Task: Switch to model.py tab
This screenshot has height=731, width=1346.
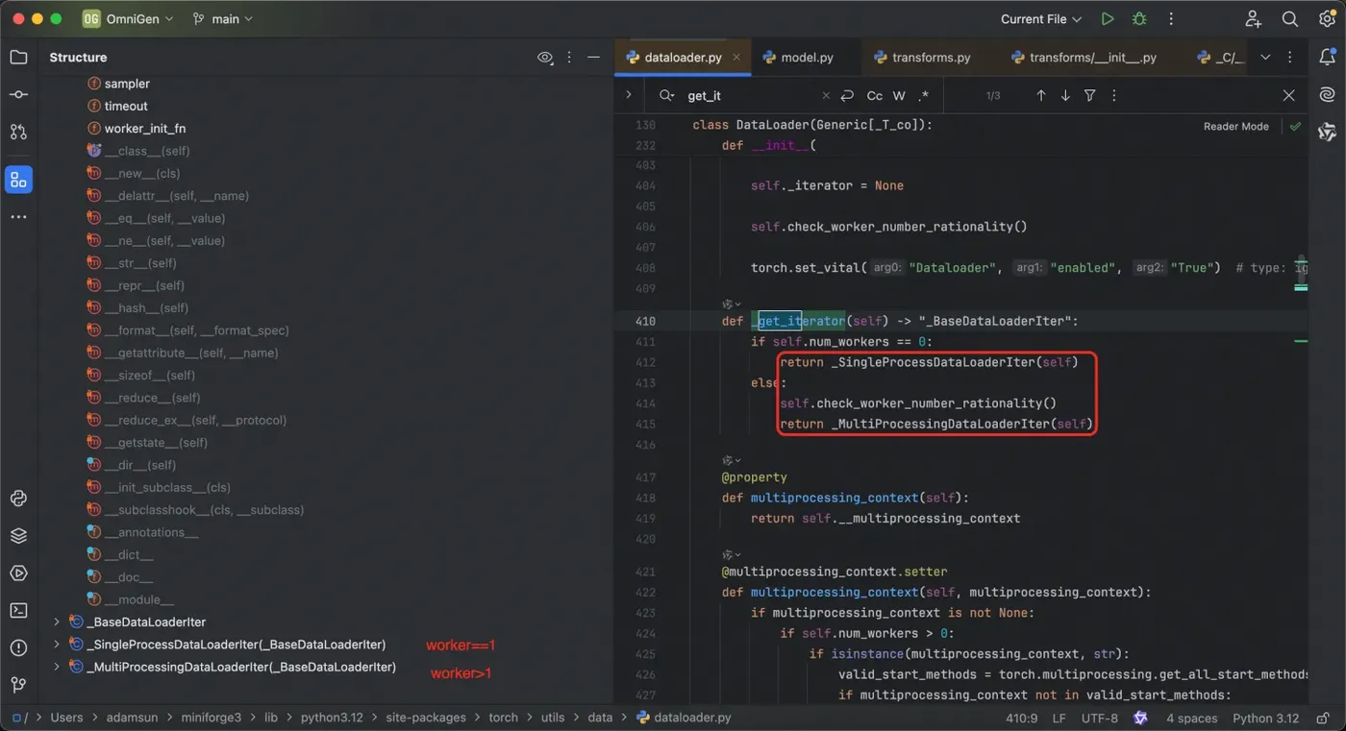Action: click(798, 58)
